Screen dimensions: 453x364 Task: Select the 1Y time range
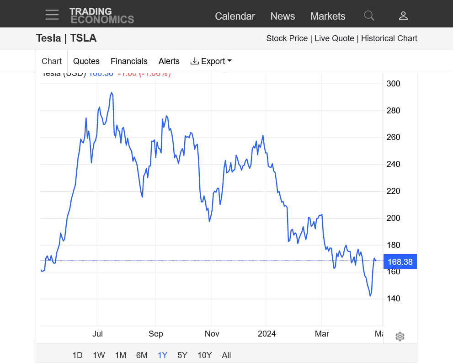tap(162, 355)
